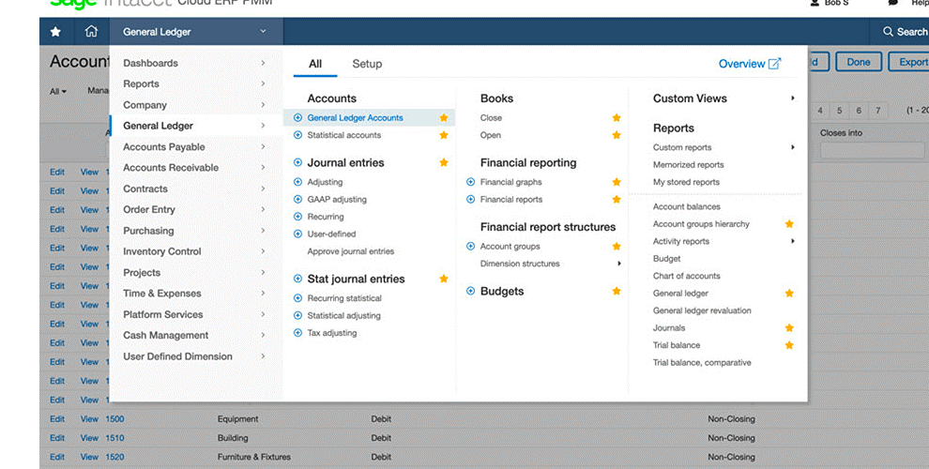Expand Custom Views submenu arrow
Viewport: 929px width, 469px height.
[x=793, y=98]
